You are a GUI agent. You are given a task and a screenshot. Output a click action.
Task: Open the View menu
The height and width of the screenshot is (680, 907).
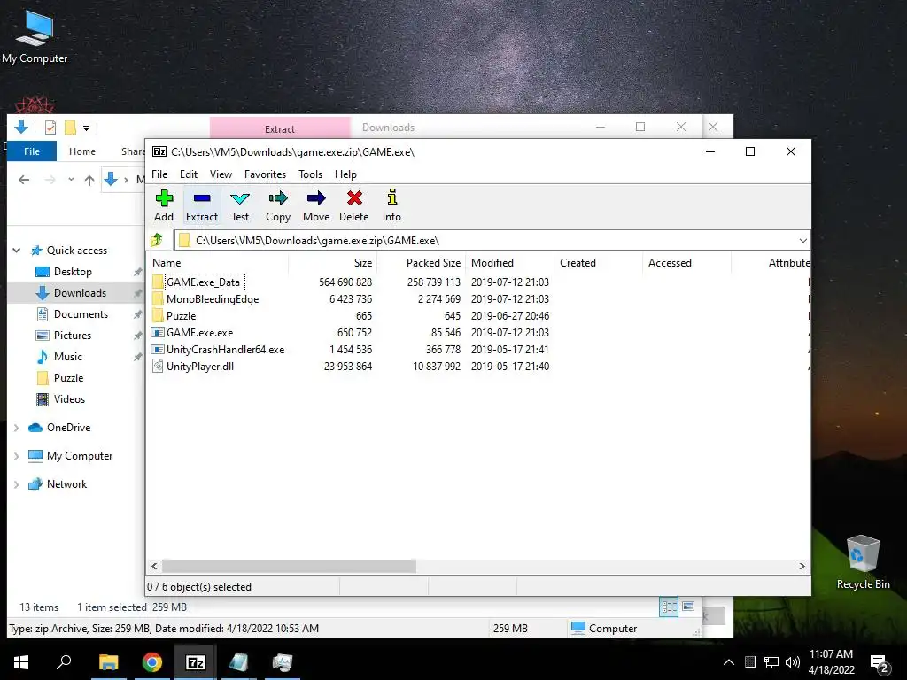coord(221,174)
